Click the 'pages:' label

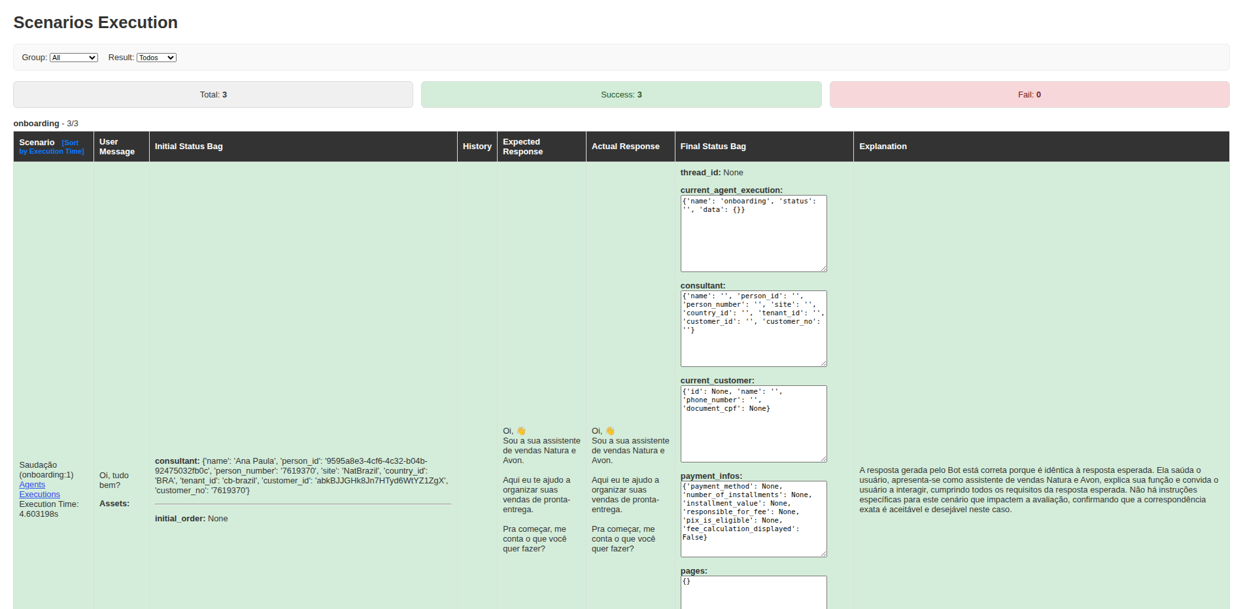pos(694,571)
